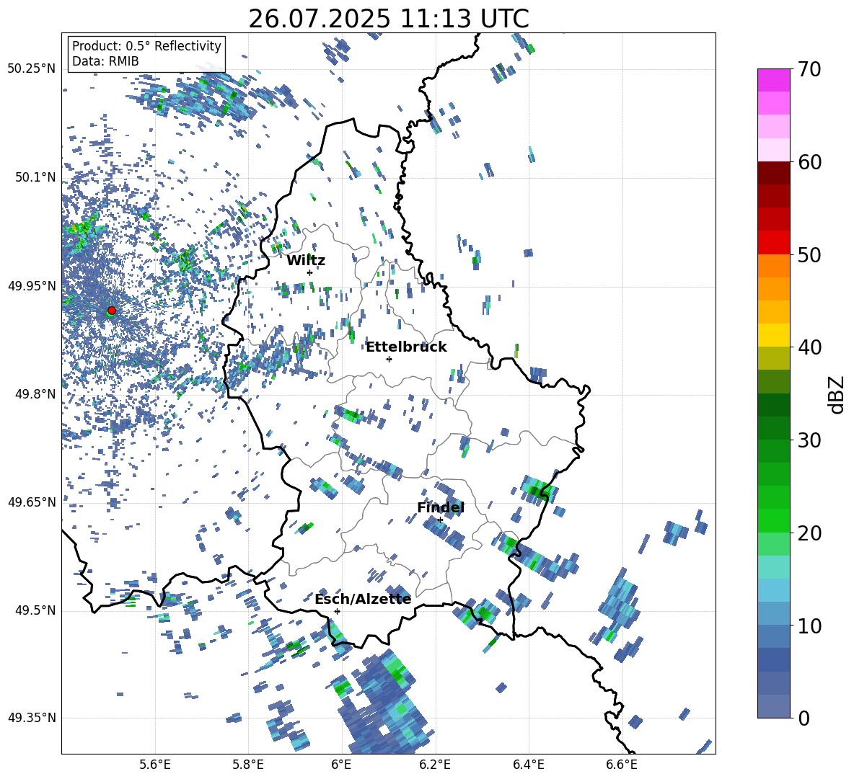Click the 49.8°N latitude tick label
854x779 pixels.
click(36, 394)
